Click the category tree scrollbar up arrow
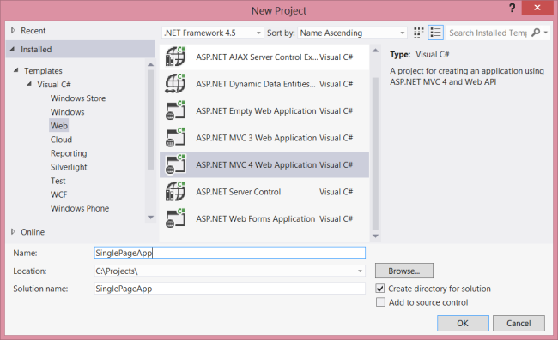Screen dimensions: 558x340 (x=150, y=64)
